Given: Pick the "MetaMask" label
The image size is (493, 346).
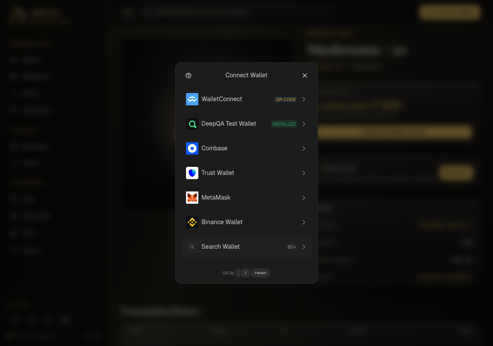Looking at the screenshot, I should 216,198.
